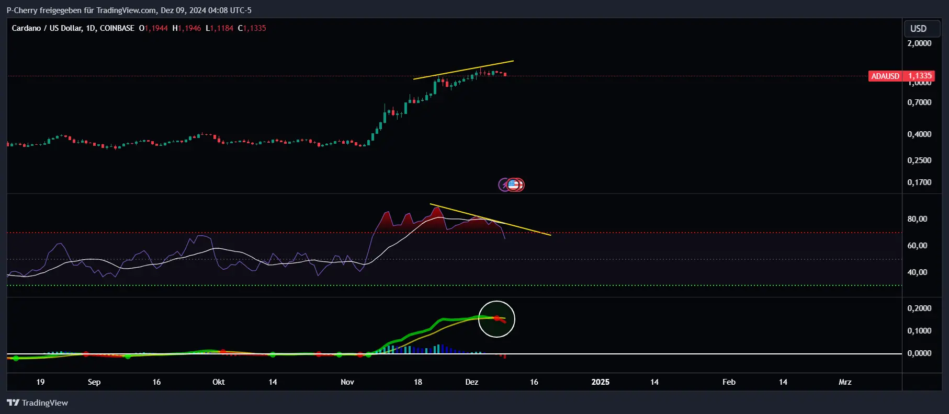The height and width of the screenshot is (414, 949).
Task: Click the TradingView logo at bottom left
Action: click(37, 402)
